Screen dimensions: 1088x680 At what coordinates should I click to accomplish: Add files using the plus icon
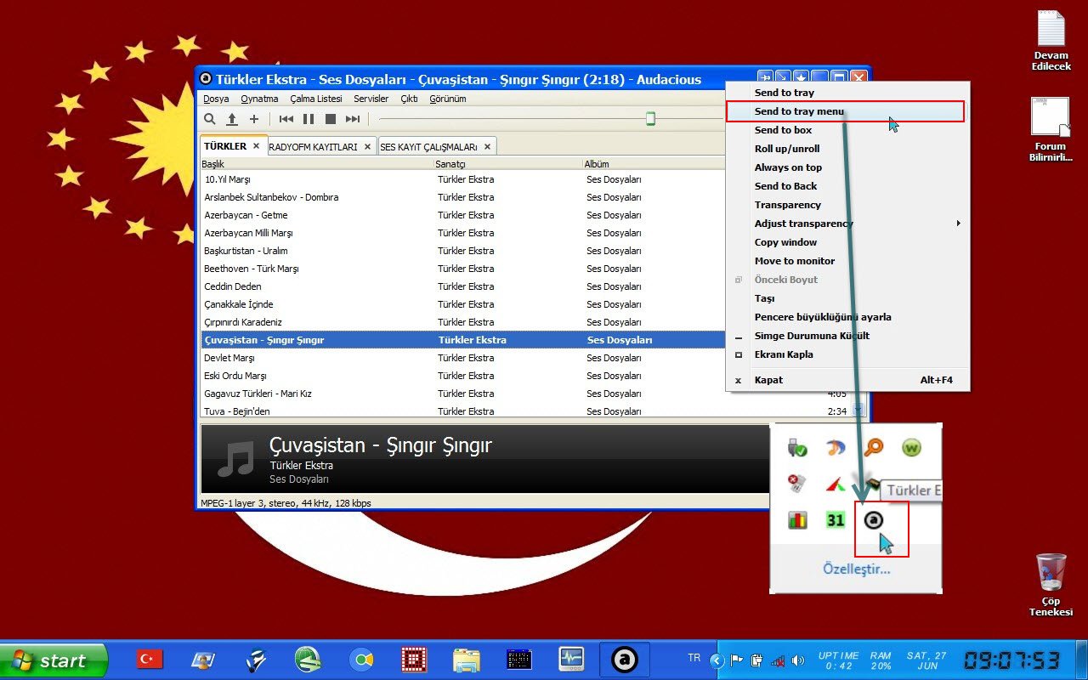tap(253, 119)
